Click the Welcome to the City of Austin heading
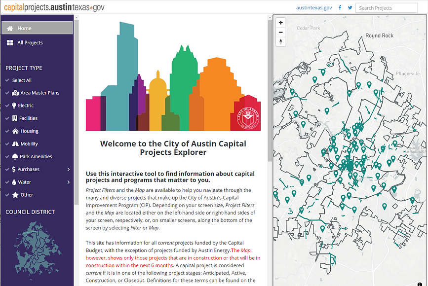Image resolution: width=428 pixels, height=286 pixels. [x=173, y=148]
